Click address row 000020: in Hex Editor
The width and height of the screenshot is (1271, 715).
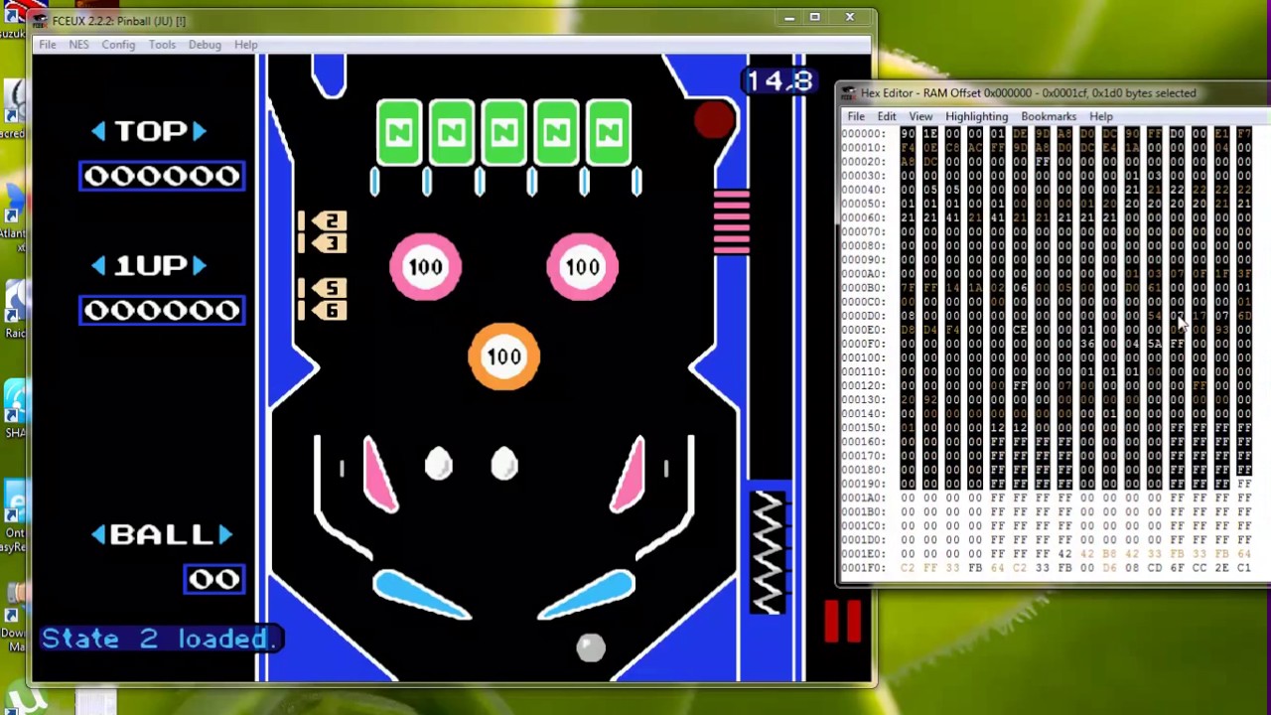click(863, 161)
